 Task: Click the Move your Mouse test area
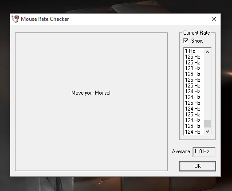91,102
